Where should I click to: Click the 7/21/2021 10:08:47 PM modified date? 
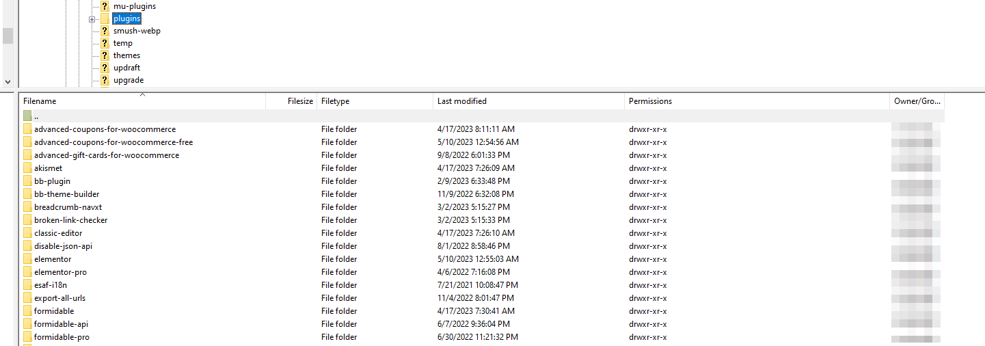(477, 285)
